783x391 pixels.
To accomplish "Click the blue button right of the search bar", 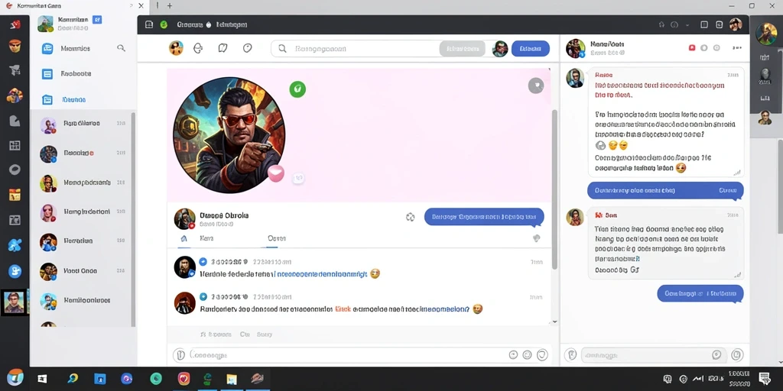I will tap(531, 49).
